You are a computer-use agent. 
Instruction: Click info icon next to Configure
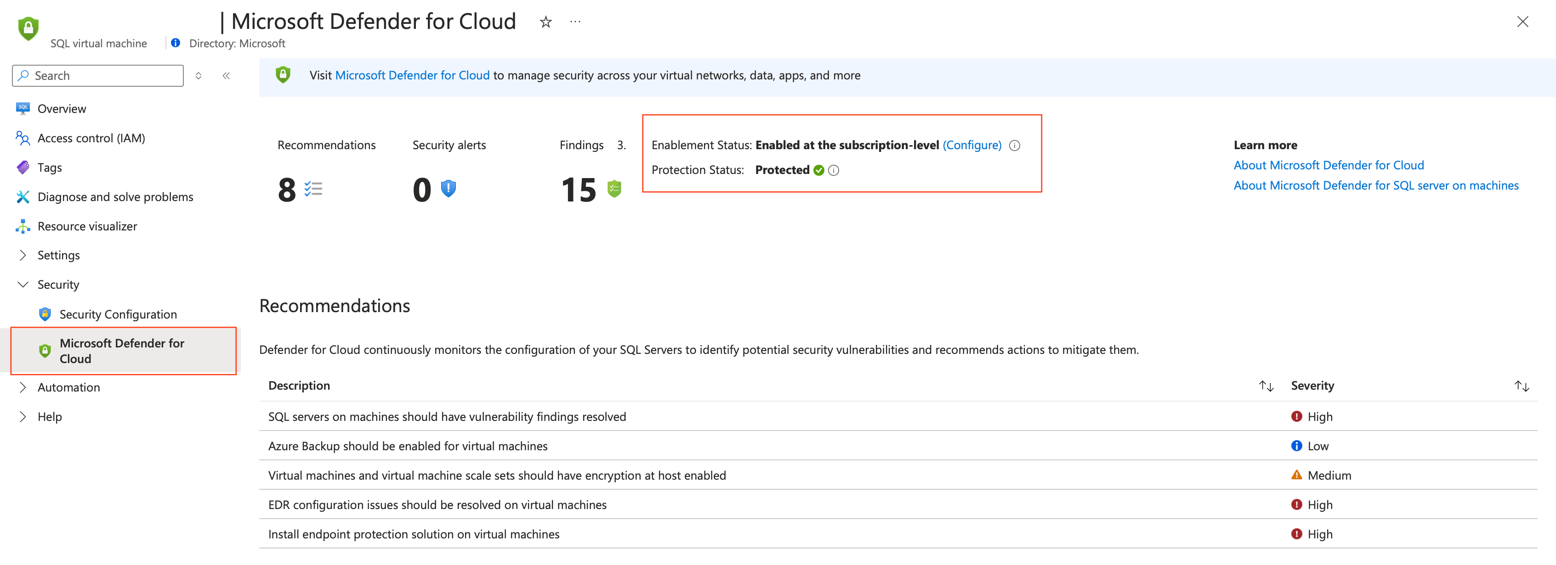(1015, 145)
